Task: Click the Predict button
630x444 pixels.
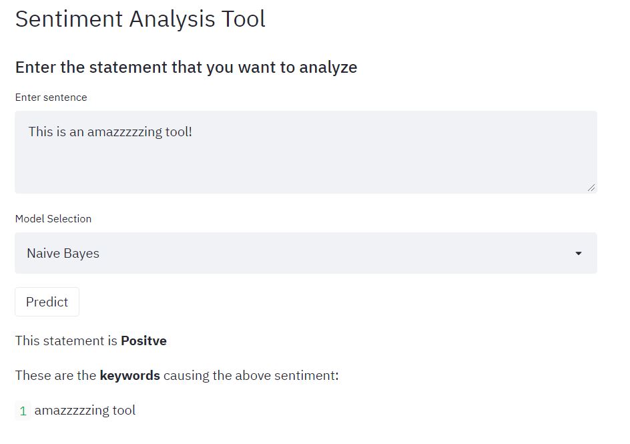Action: (47, 302)
